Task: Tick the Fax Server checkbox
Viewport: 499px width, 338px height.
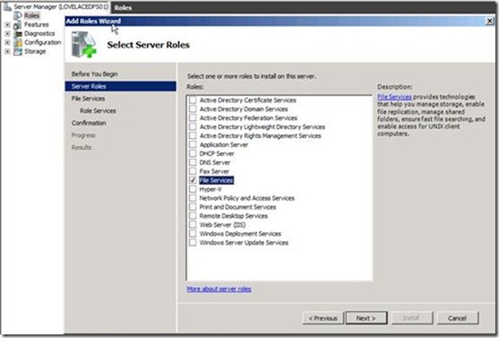Action: (193, 171)
